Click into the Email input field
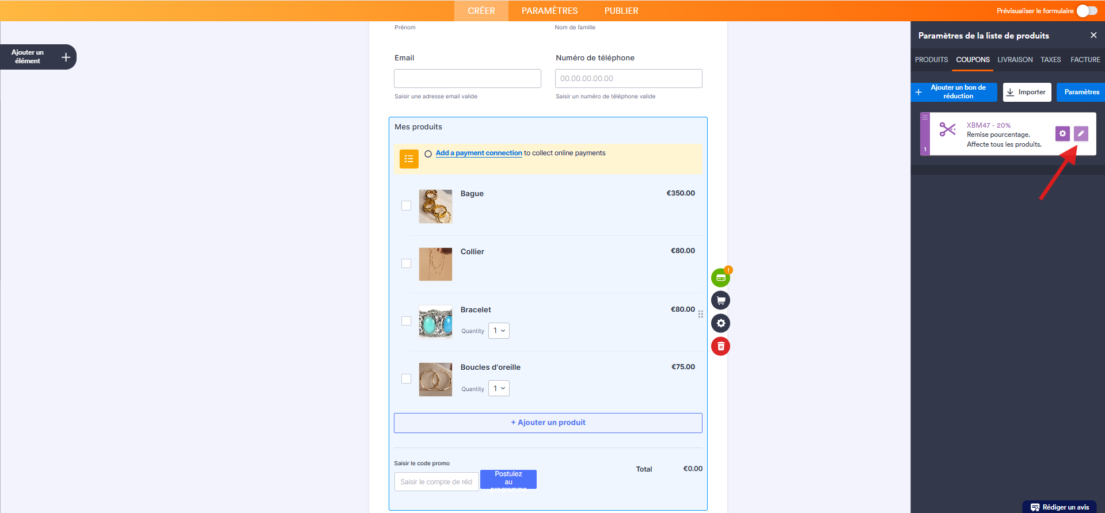This screenshot has width=1105, height=513. (x=467, y=79)
